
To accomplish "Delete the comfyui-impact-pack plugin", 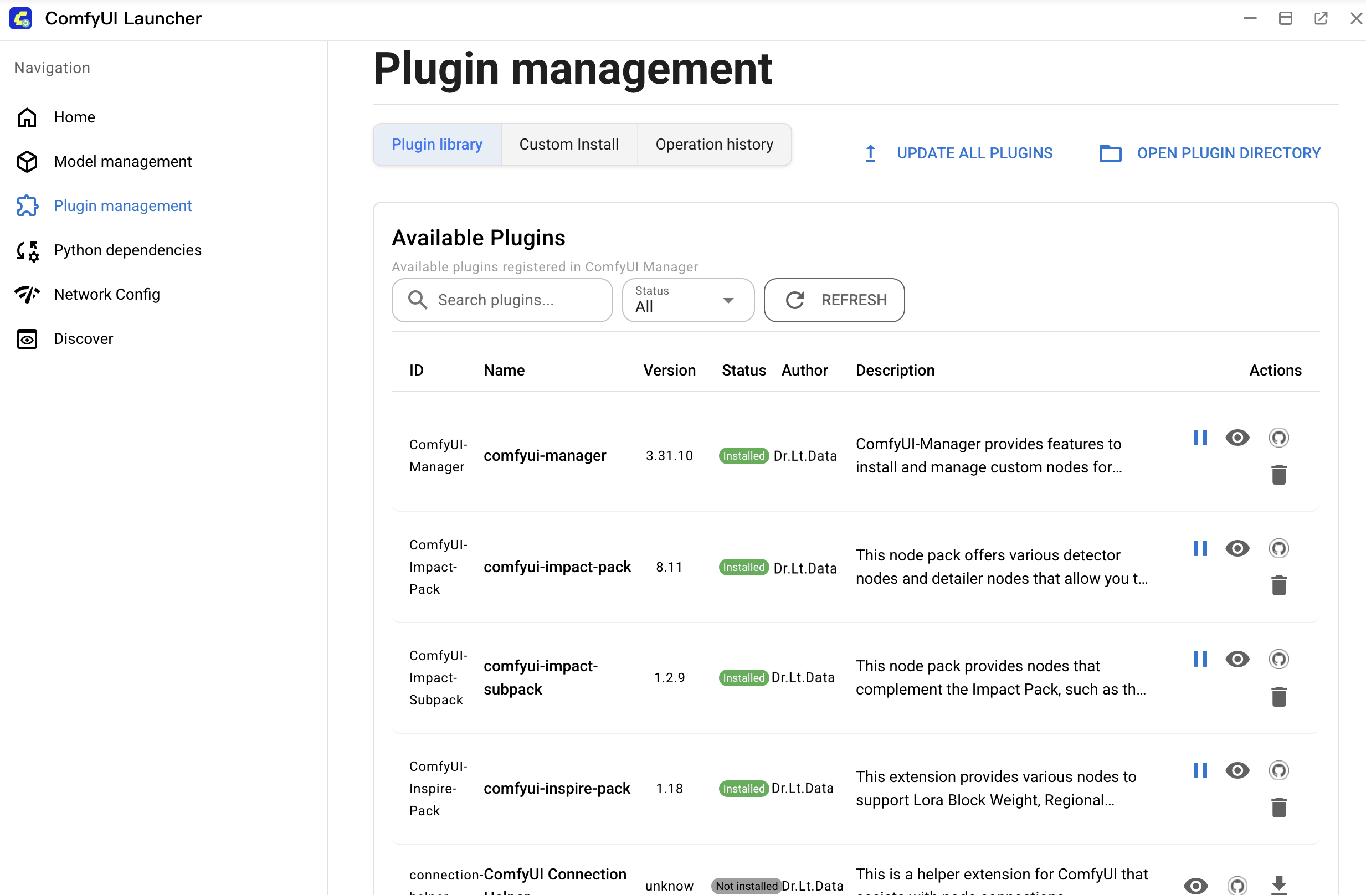I will point(1278,586).
